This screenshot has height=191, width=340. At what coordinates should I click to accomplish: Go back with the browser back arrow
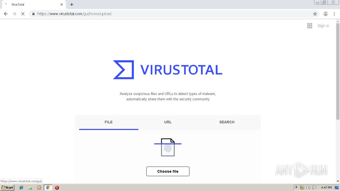(x=6, y=14)
